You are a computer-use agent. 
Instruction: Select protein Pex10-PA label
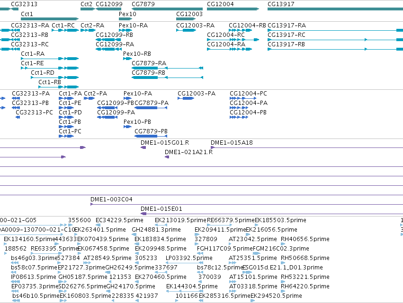pyautogui.click(x=138, y=94)
